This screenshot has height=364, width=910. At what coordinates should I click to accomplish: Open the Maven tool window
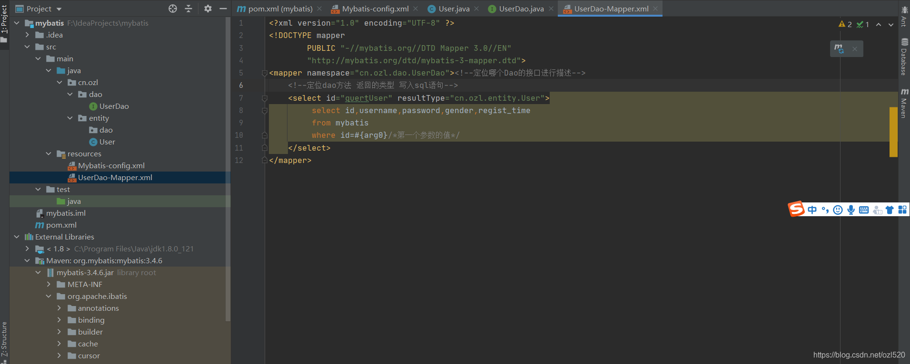point(904,103)
